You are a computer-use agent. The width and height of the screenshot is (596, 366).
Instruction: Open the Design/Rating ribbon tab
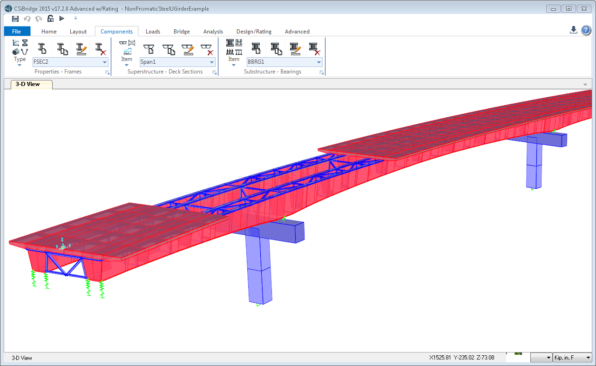tap(254, 32)
